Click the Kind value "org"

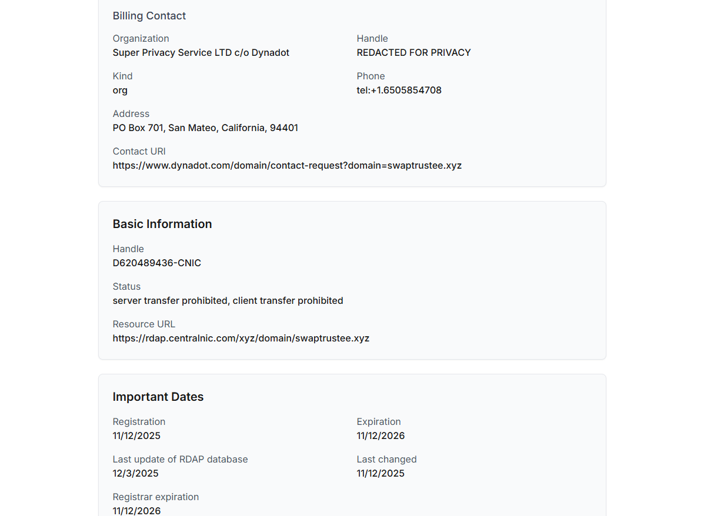click(120, 91)
